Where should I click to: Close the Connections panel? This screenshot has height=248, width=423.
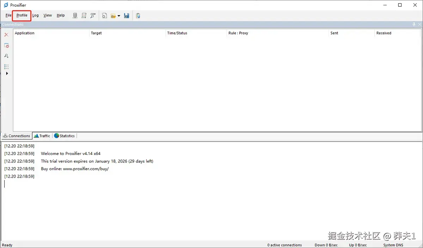click(419, 25)
